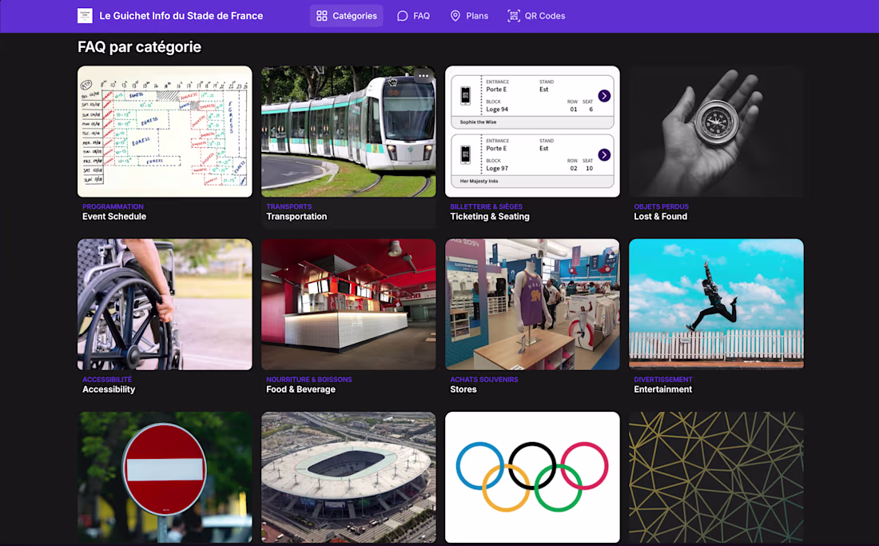879x546 pixels.
Task: Click the aerial stadium photo thumbnail
Action: [x=348, y=477]
